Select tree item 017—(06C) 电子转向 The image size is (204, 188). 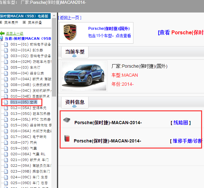coord(29,137)
